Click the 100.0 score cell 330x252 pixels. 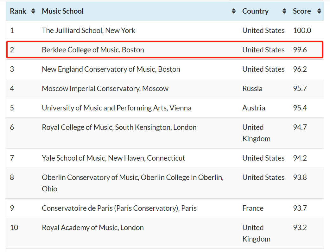click(x=302, y=30)
